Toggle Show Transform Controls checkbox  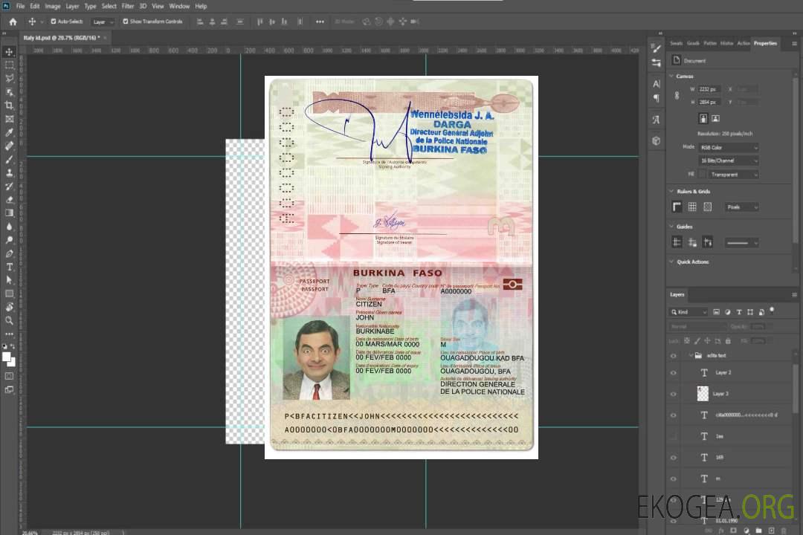126,22
